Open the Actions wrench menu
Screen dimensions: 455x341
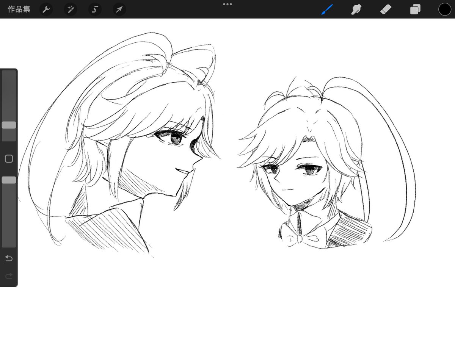pos(46,9)
